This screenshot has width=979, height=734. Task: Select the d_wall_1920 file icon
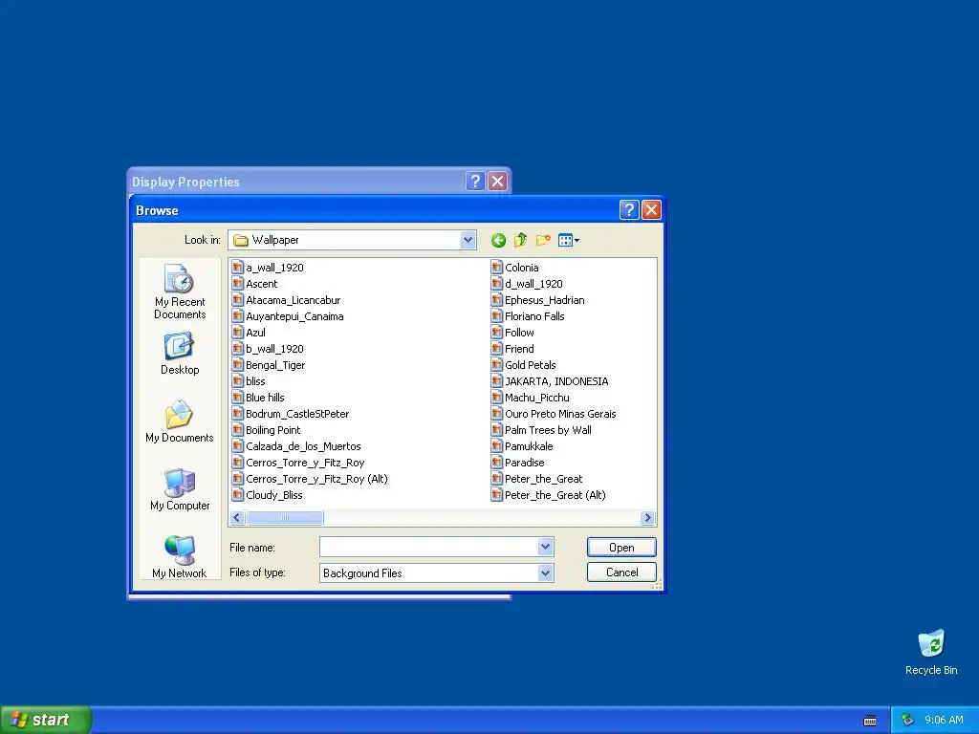497,283
